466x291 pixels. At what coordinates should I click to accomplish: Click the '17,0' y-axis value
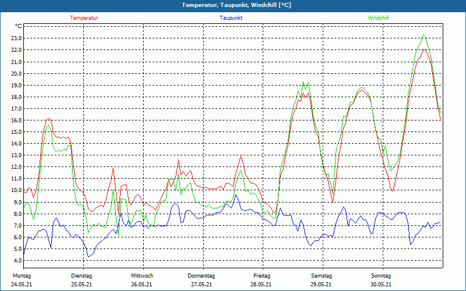point(16,108)
